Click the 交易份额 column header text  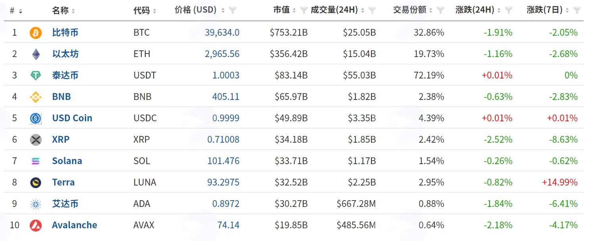(x=410, y=10)
